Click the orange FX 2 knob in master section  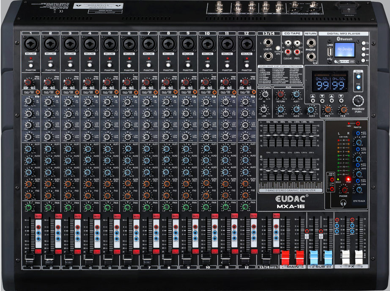[343, 109]
